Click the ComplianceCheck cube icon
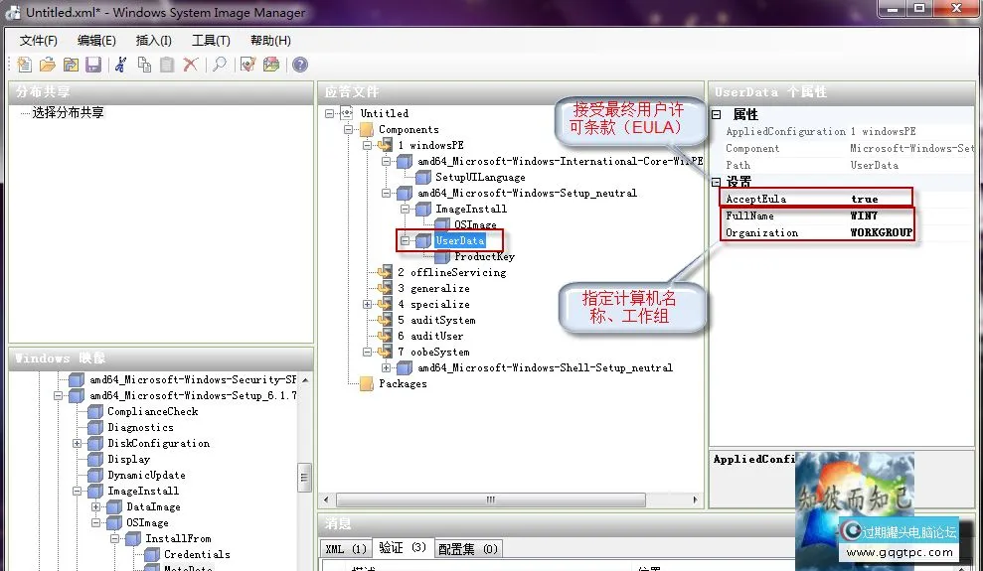This screenshot has width=983, height=571. (x=95, y=411)
